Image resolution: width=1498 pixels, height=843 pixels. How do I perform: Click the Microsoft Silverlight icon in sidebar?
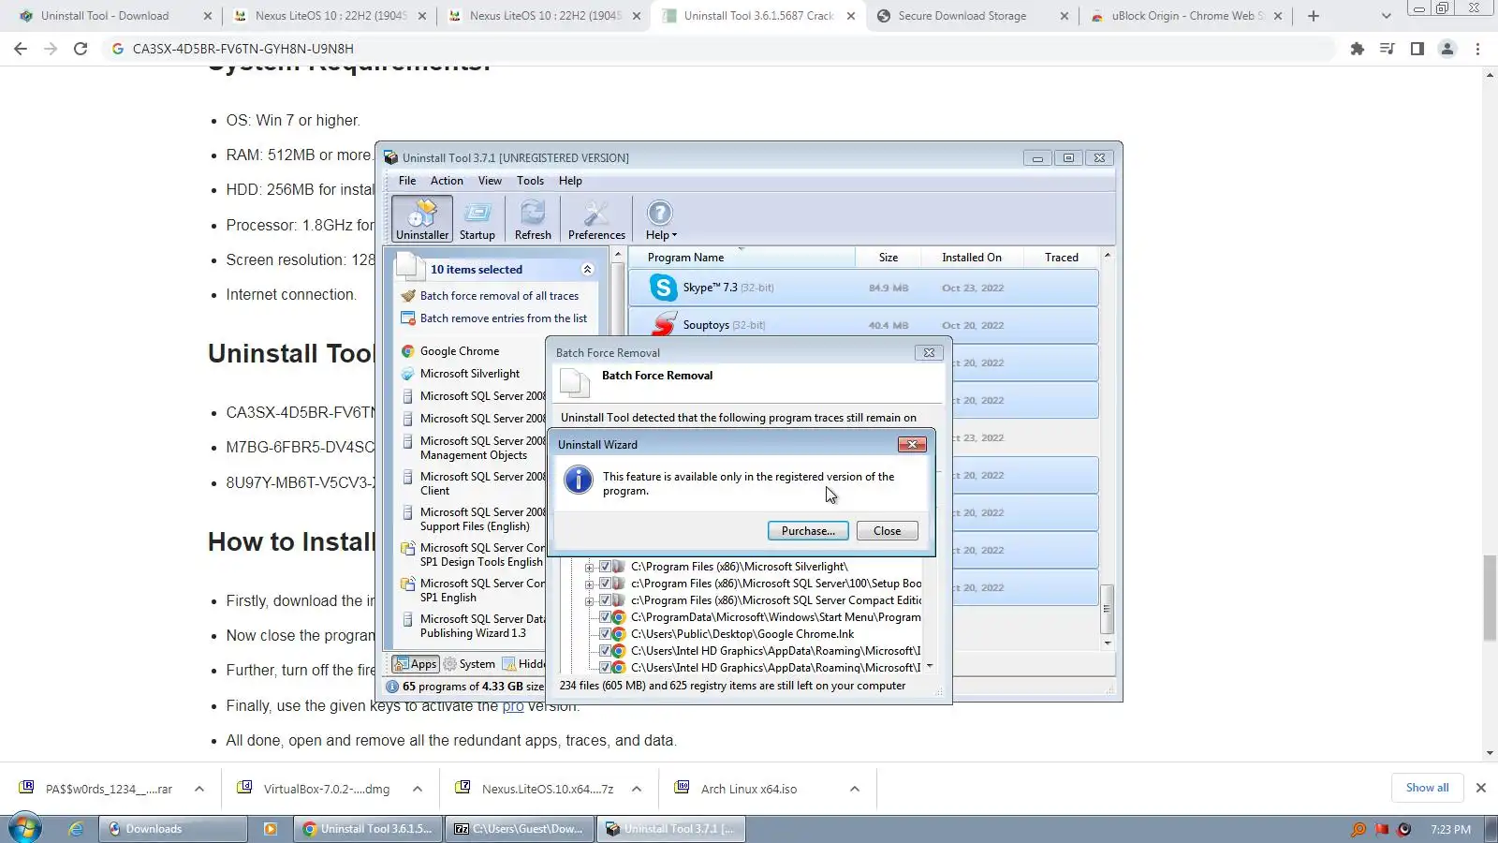click(408, 374)
